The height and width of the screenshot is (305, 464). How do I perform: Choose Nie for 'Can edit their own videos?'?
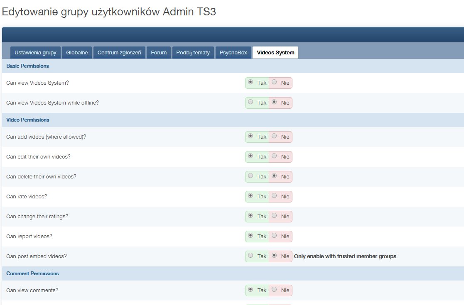[274, 156]
